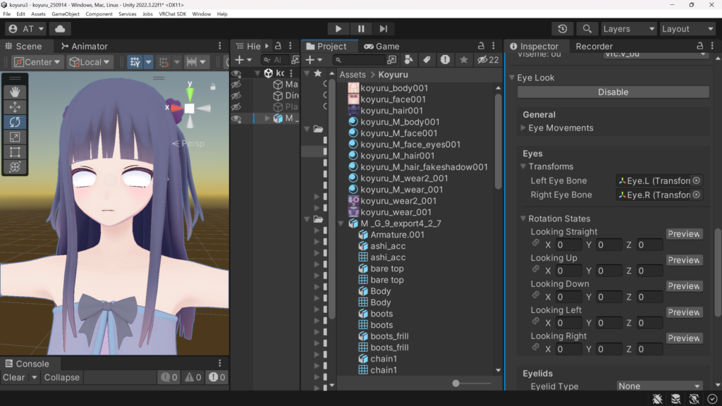Switch to the Animator tab

point(84,47)
